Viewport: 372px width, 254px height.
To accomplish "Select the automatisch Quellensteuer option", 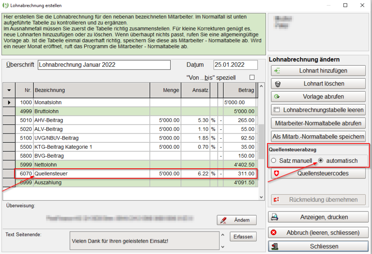I will [320, 160].
